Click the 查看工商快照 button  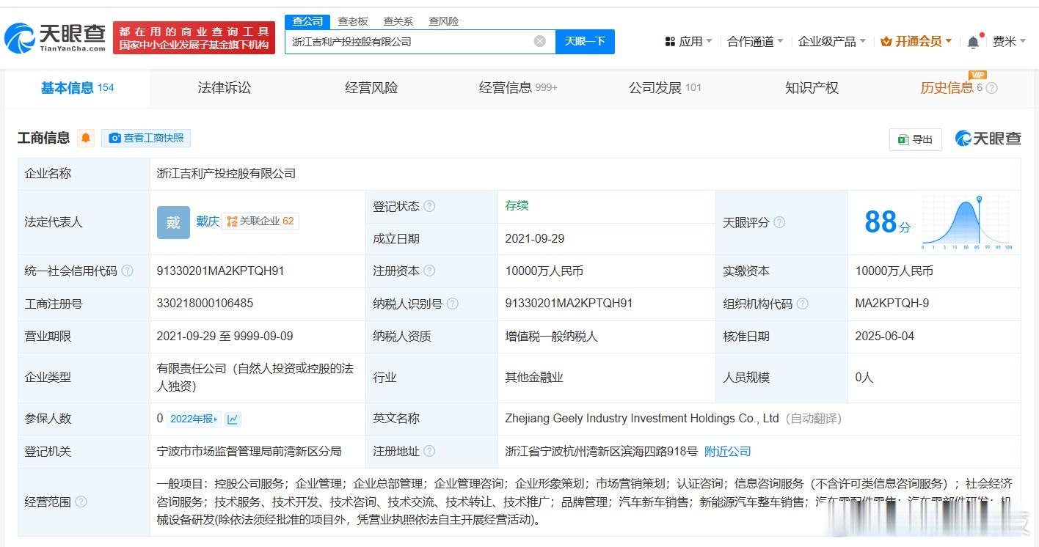click(x=146, y=138)
